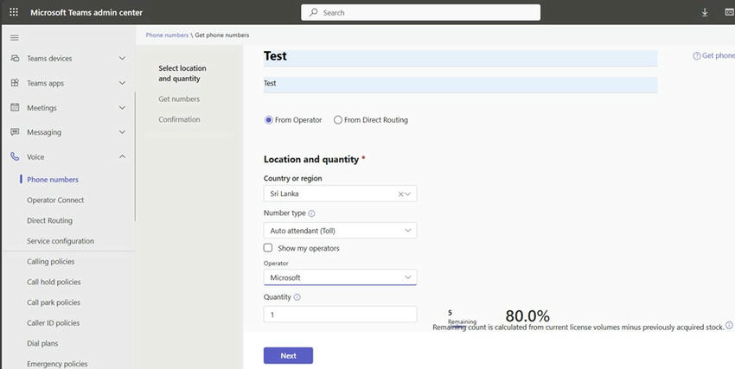This screenshot has height=369, width=735.
Task: Expand the Meetings section
Action: (122, 108)
